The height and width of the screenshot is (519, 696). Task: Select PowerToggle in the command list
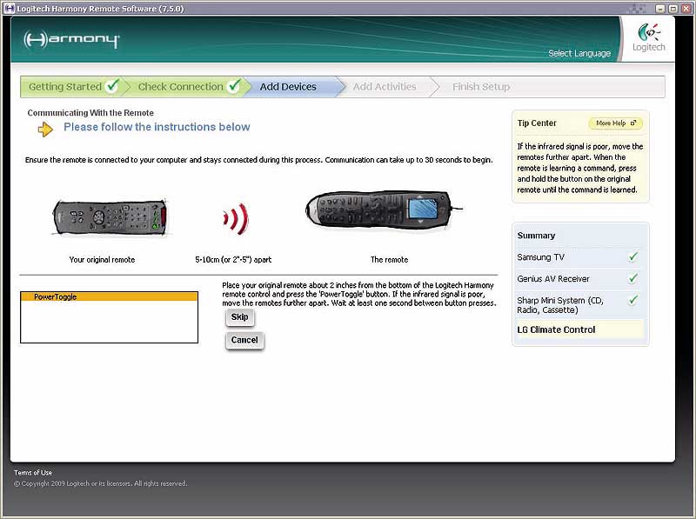click(110, 296)
